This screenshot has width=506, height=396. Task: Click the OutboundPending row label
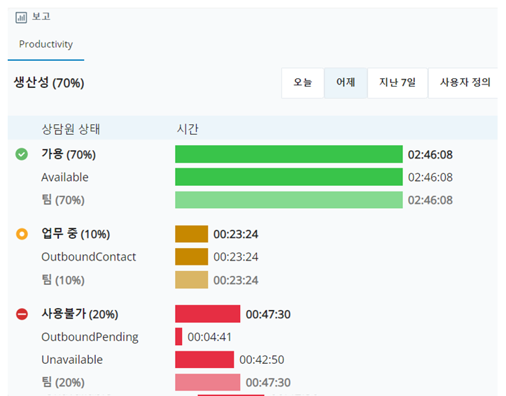[x=90, y=337]
